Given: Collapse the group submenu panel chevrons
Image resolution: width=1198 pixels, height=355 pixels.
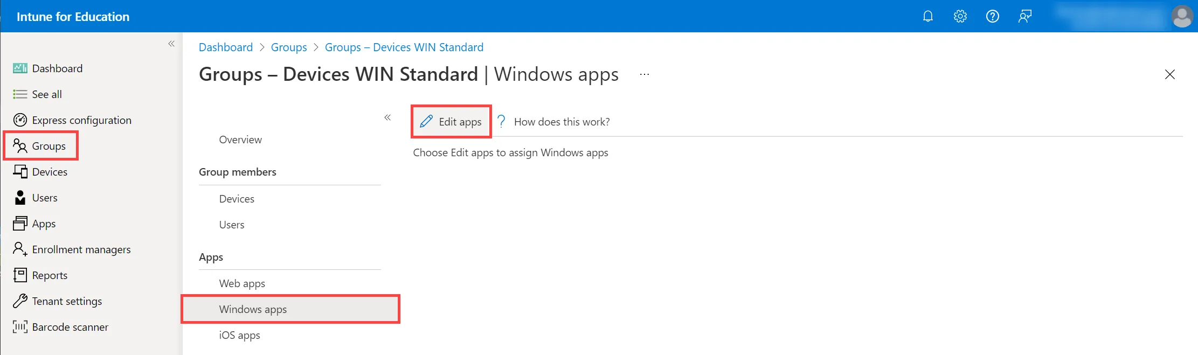Looking at the screenshot, I should pos(387,117).
